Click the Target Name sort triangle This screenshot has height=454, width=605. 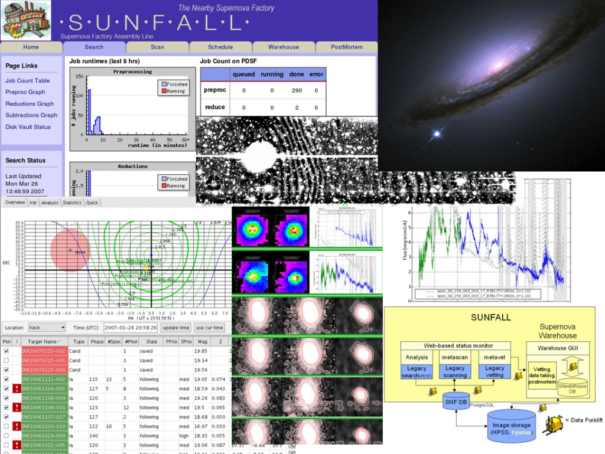click(x=60, y=341)
